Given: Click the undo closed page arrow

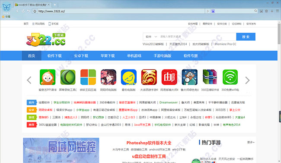Looking at the screenshot, I should pos(29,11).
